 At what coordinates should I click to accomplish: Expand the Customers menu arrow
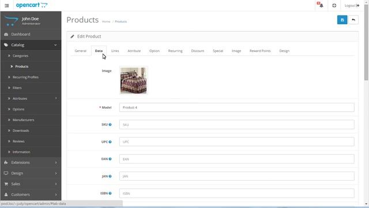pyautogui.click(x=56, y=195)
